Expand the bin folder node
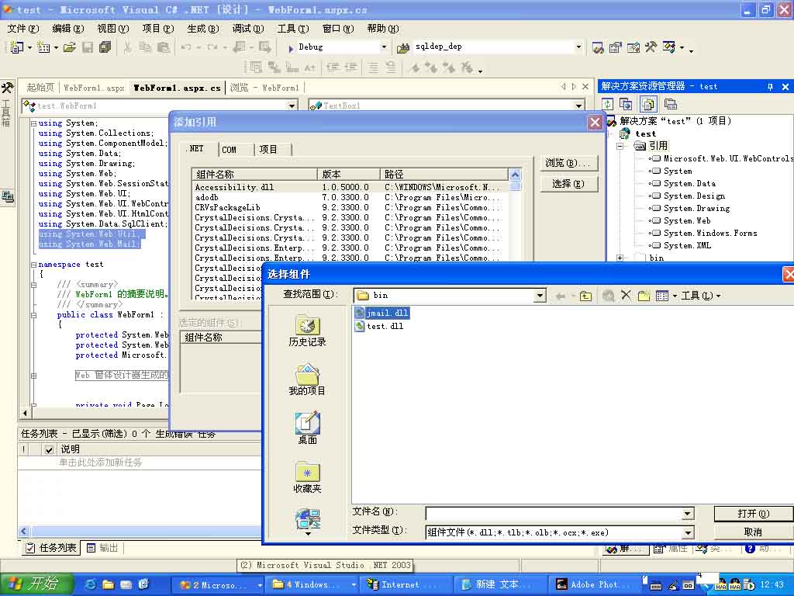Viewport: 794px width, 596px height. click(x=620, y=258)
